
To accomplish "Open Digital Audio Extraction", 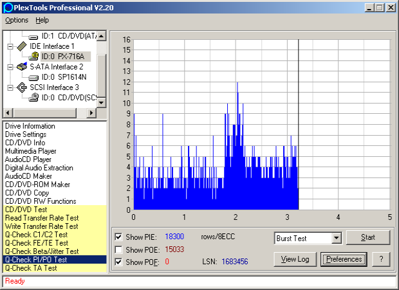I will [39, 168].
